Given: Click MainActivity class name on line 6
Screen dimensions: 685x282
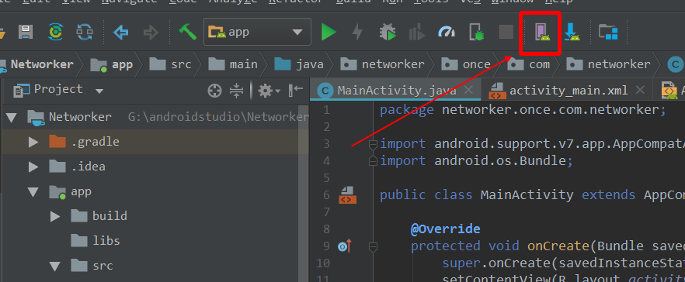Looking at the screenshot, I should point(527,194).
